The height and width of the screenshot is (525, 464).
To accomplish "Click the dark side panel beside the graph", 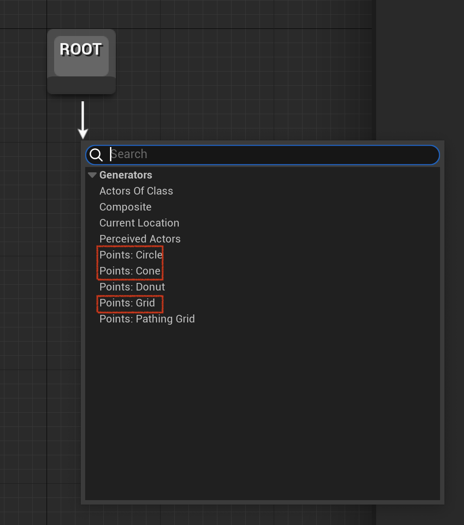I will tap(420, 67).
